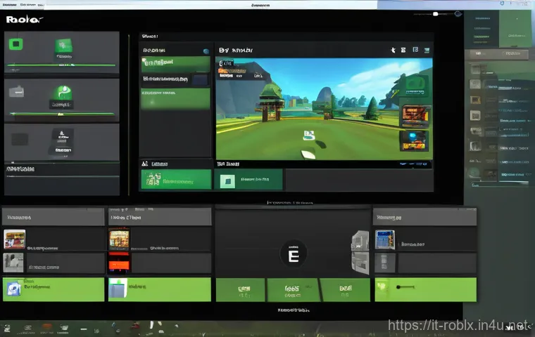
Task: Click the gray box icon on second green row
Action: (x=118, y=289)
